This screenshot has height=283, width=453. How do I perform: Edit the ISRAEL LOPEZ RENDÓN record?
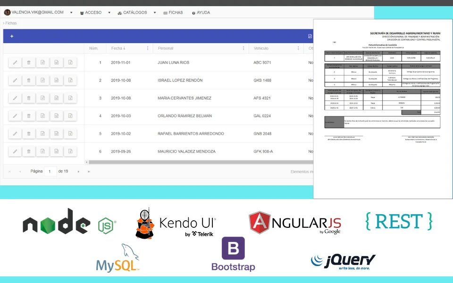click(x=15, y=80)
